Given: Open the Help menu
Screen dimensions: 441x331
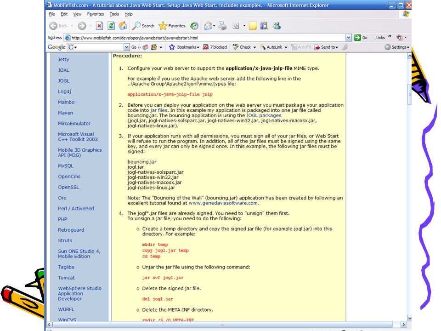Looking at the screenshot, I should pyautogui.click(x=129, y=14).
